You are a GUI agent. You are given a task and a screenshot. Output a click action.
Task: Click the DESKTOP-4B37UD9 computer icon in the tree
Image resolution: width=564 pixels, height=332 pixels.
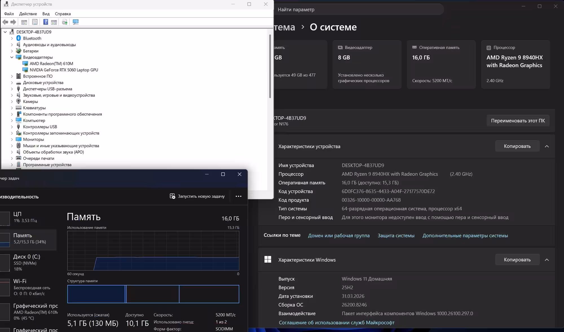12,32
